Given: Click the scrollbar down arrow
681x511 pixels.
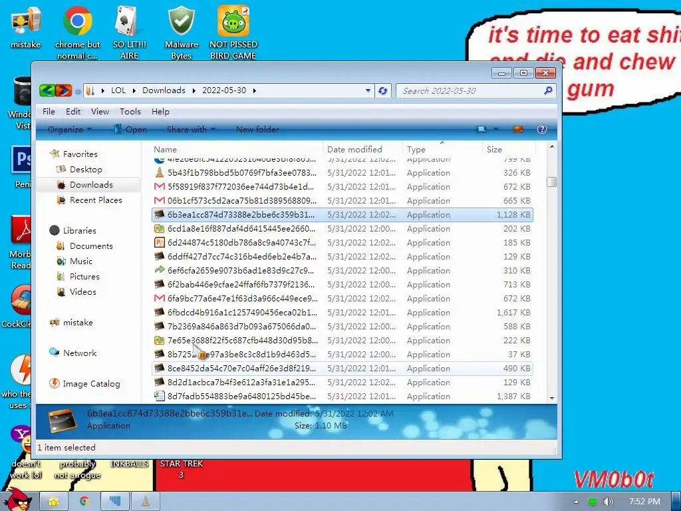Looking at the screenshot, I should pyautogui.click(x=551, y=398).
